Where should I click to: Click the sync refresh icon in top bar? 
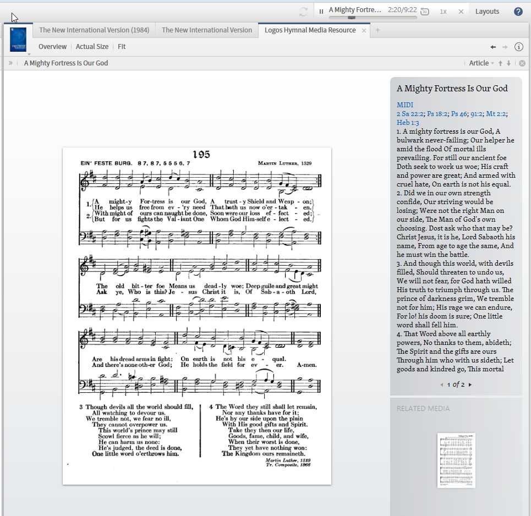(x=303, y=12)
